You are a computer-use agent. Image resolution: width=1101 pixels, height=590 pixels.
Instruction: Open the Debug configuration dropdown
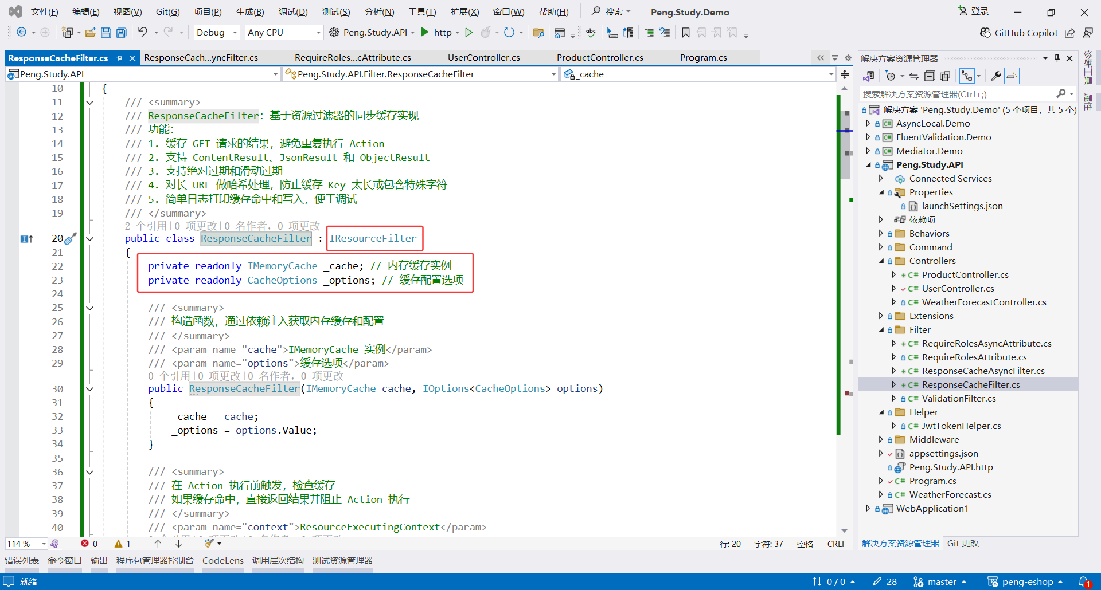[x=216, y=32]
